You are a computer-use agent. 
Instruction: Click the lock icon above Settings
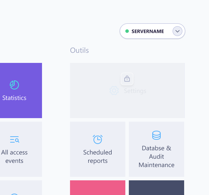click(127, 79)
